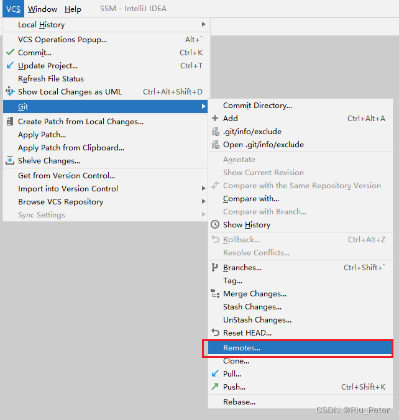Choose Refresh File Status
Screen dimensions: 399x420
pos(105,79)
